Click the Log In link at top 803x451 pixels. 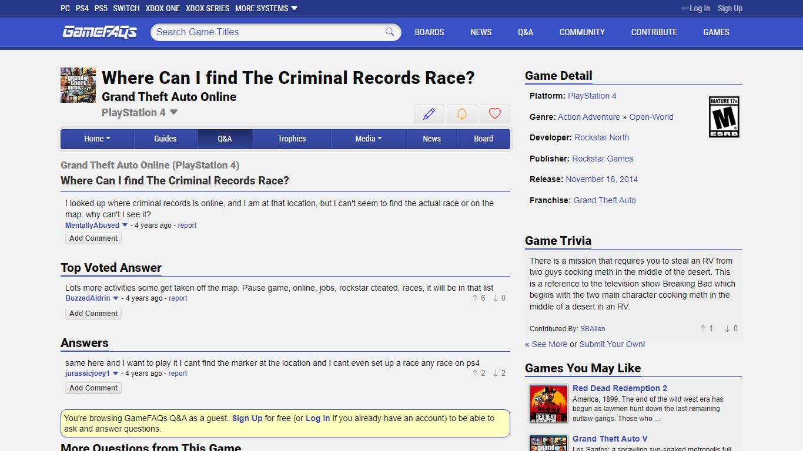coord(700,8)
